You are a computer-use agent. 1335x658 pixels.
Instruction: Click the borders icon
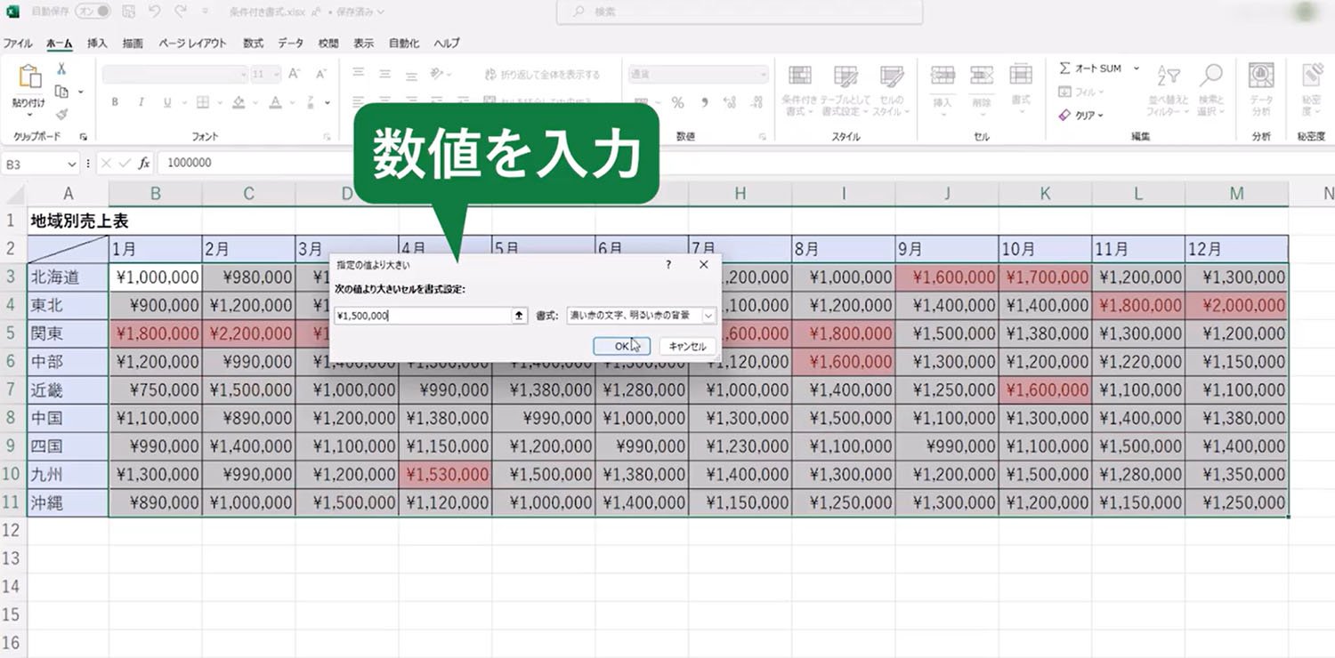[x=202, y=102]
